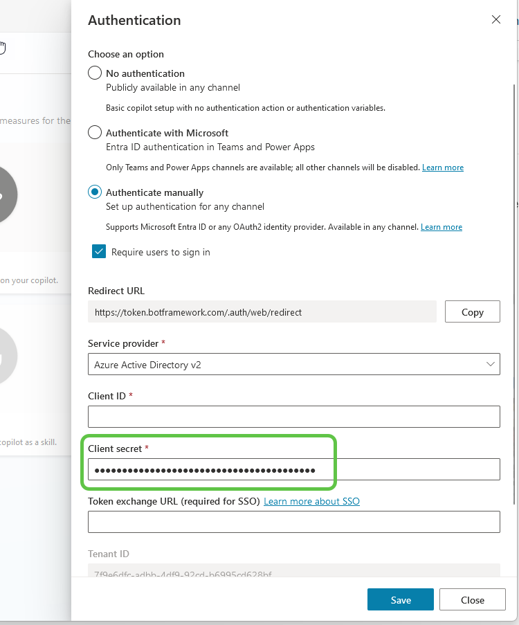Viewport: 519px width, 625px height.
Task: Click the Tenant ID field
Action: click(x=293, y=573)
